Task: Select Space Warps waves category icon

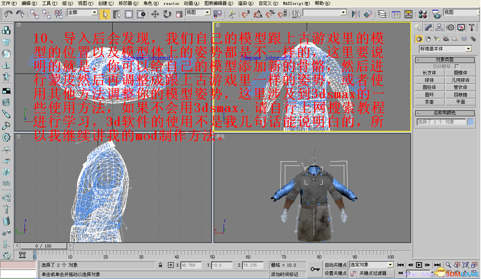Action: 464,39
